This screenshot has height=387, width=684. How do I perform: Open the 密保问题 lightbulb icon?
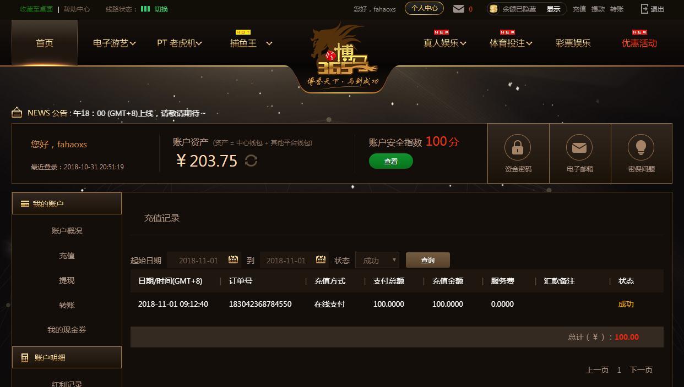pyautogui.click(x=641, y=147)
